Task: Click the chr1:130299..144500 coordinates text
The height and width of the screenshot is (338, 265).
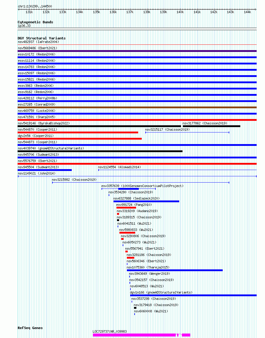Action: pos(35,6)
